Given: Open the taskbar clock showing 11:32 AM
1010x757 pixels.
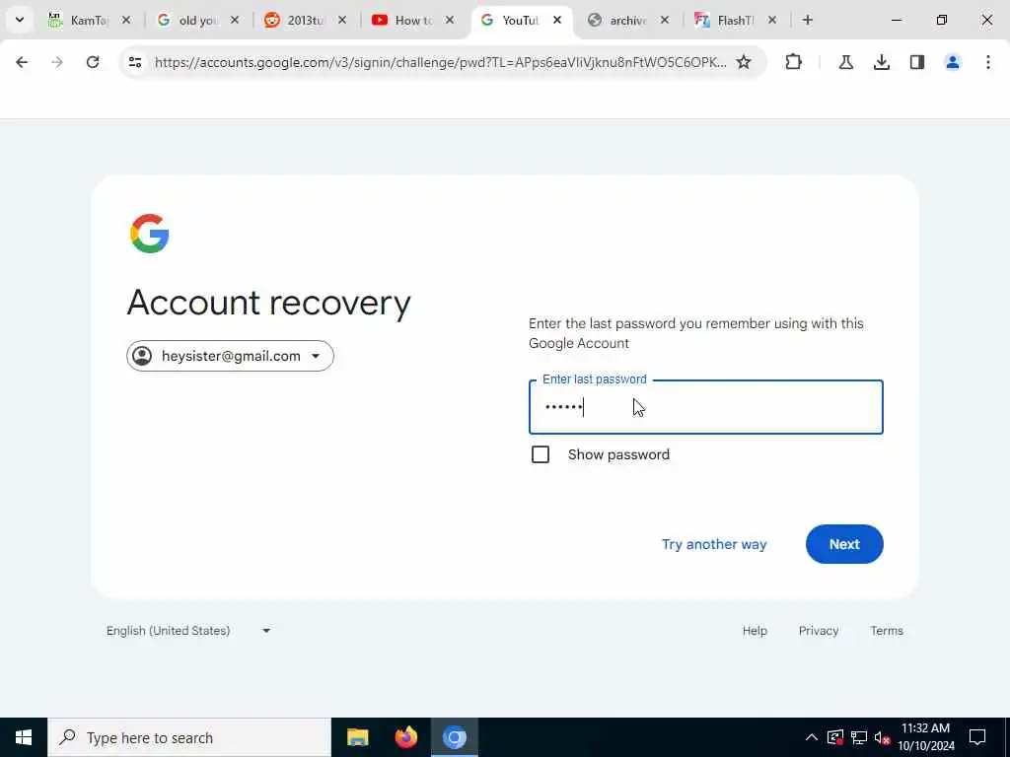Looking at the screenshot, I should point(925,737).
